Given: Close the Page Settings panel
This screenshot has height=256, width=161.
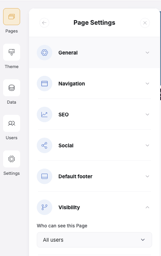Looking at the screenshot, I should click(x=145, y=23).
